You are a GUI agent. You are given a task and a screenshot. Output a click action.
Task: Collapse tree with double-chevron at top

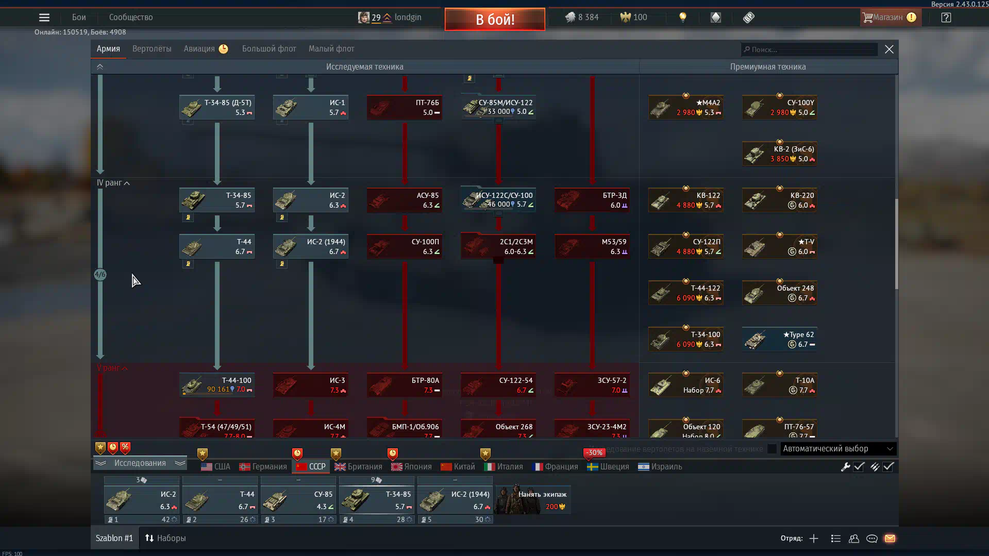click(100, 66)
